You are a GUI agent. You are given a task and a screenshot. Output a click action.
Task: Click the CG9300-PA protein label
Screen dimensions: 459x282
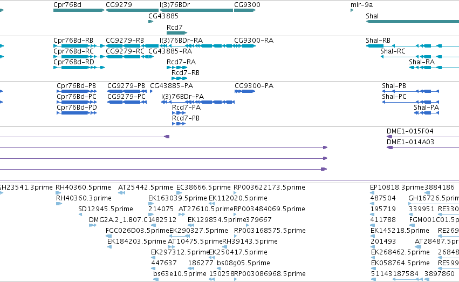click(254, 86)
